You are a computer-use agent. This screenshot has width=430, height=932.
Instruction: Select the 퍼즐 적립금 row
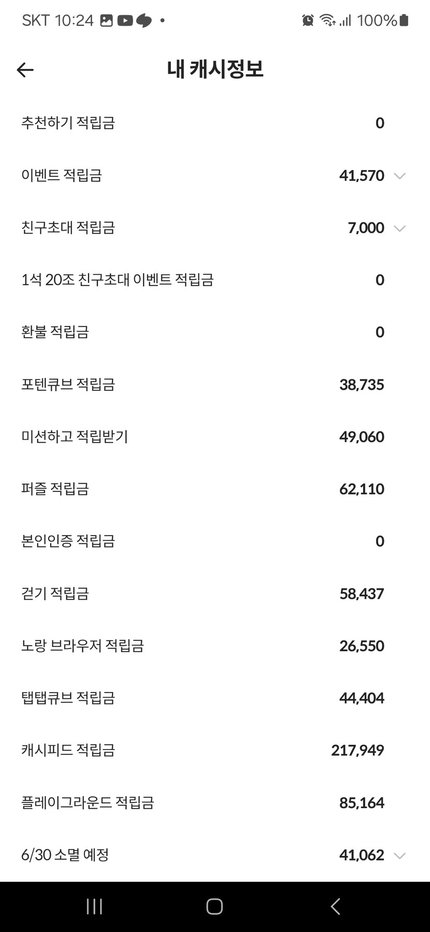[x=215, y=489]
